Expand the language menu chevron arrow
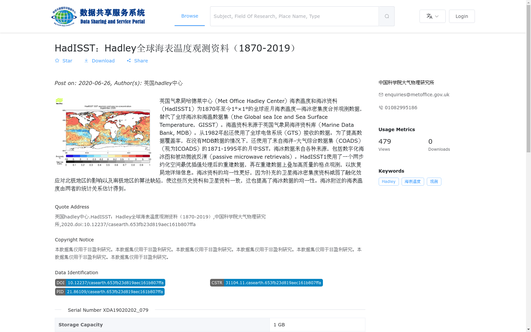This screenshot has height=332, width=531. click(x=437, y=16)
